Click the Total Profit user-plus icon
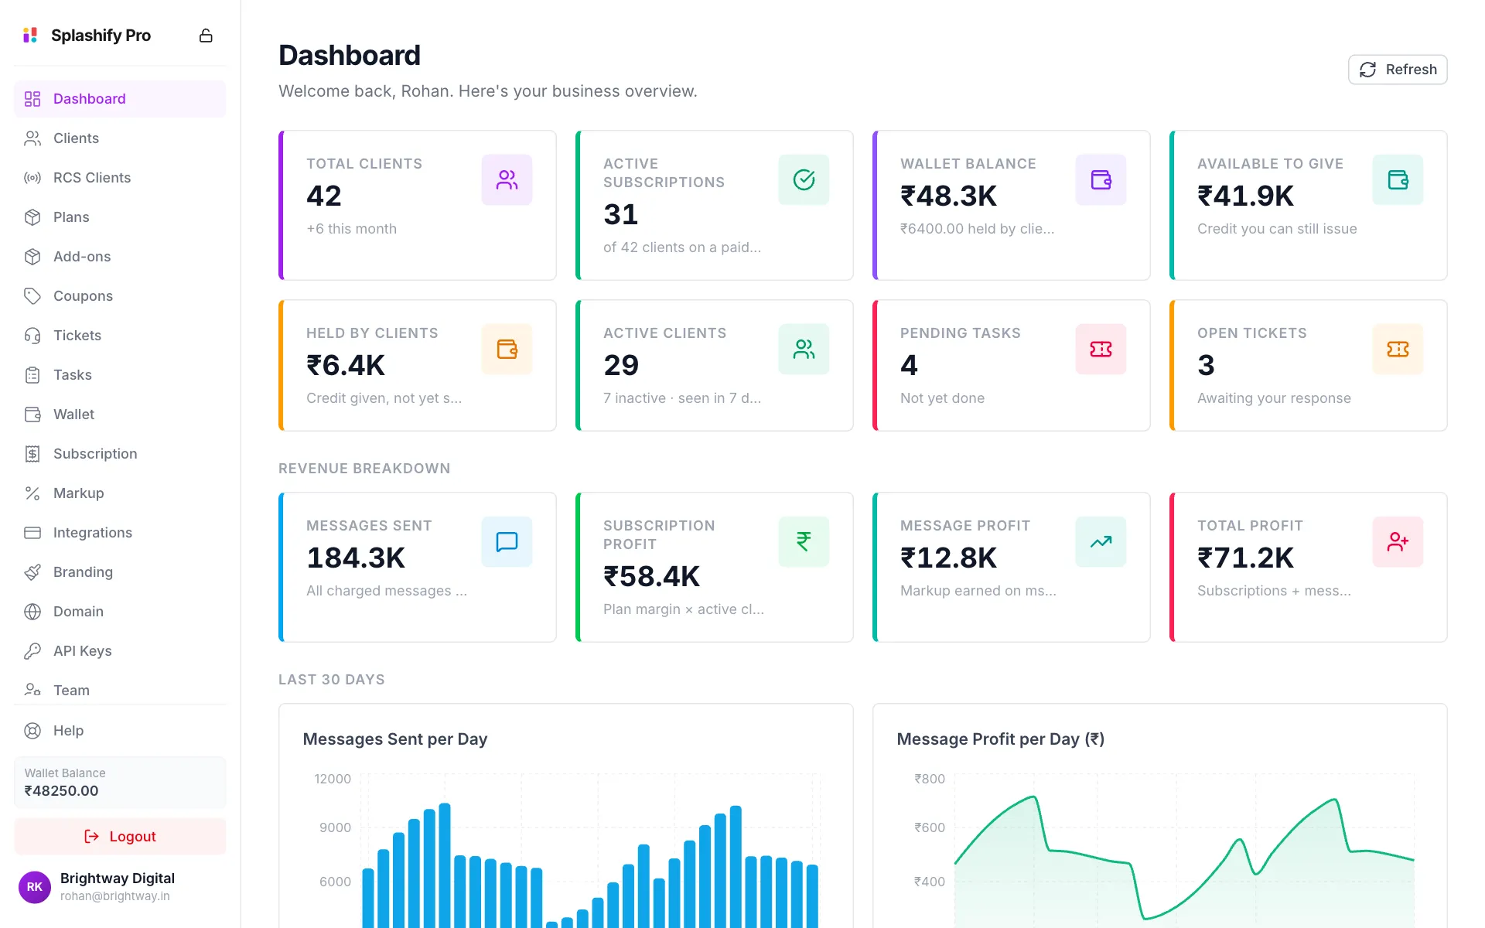 pos(1398,542)
